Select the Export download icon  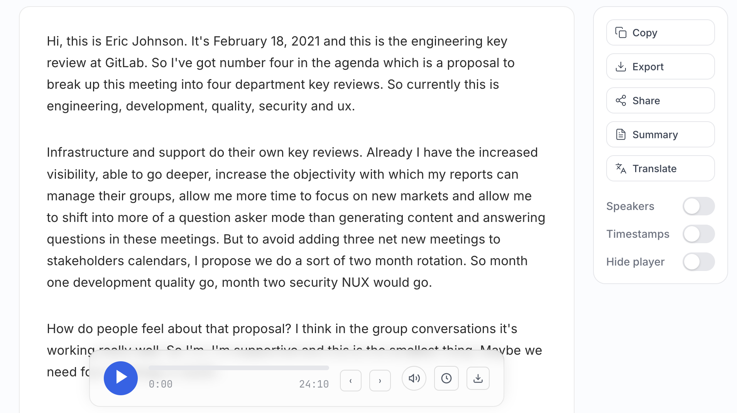pyautogui.click(x=621, y=66)
